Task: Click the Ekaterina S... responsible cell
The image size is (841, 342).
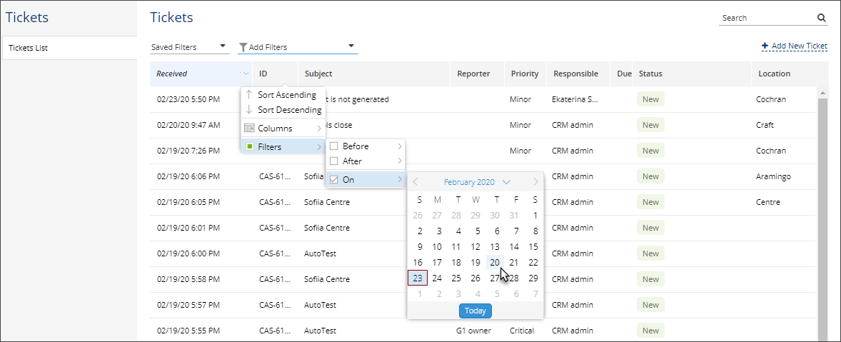Action: click(575, 99)
